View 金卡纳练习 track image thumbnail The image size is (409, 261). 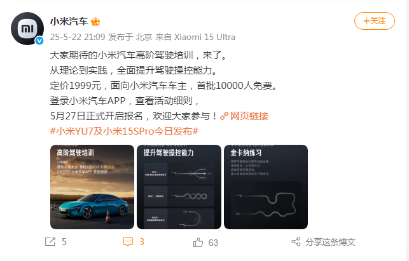click(266, 187)
